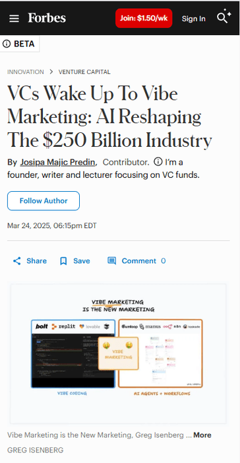Open the Vibe Marketing article image
This screenshot has width=240, height=463.
119,354
